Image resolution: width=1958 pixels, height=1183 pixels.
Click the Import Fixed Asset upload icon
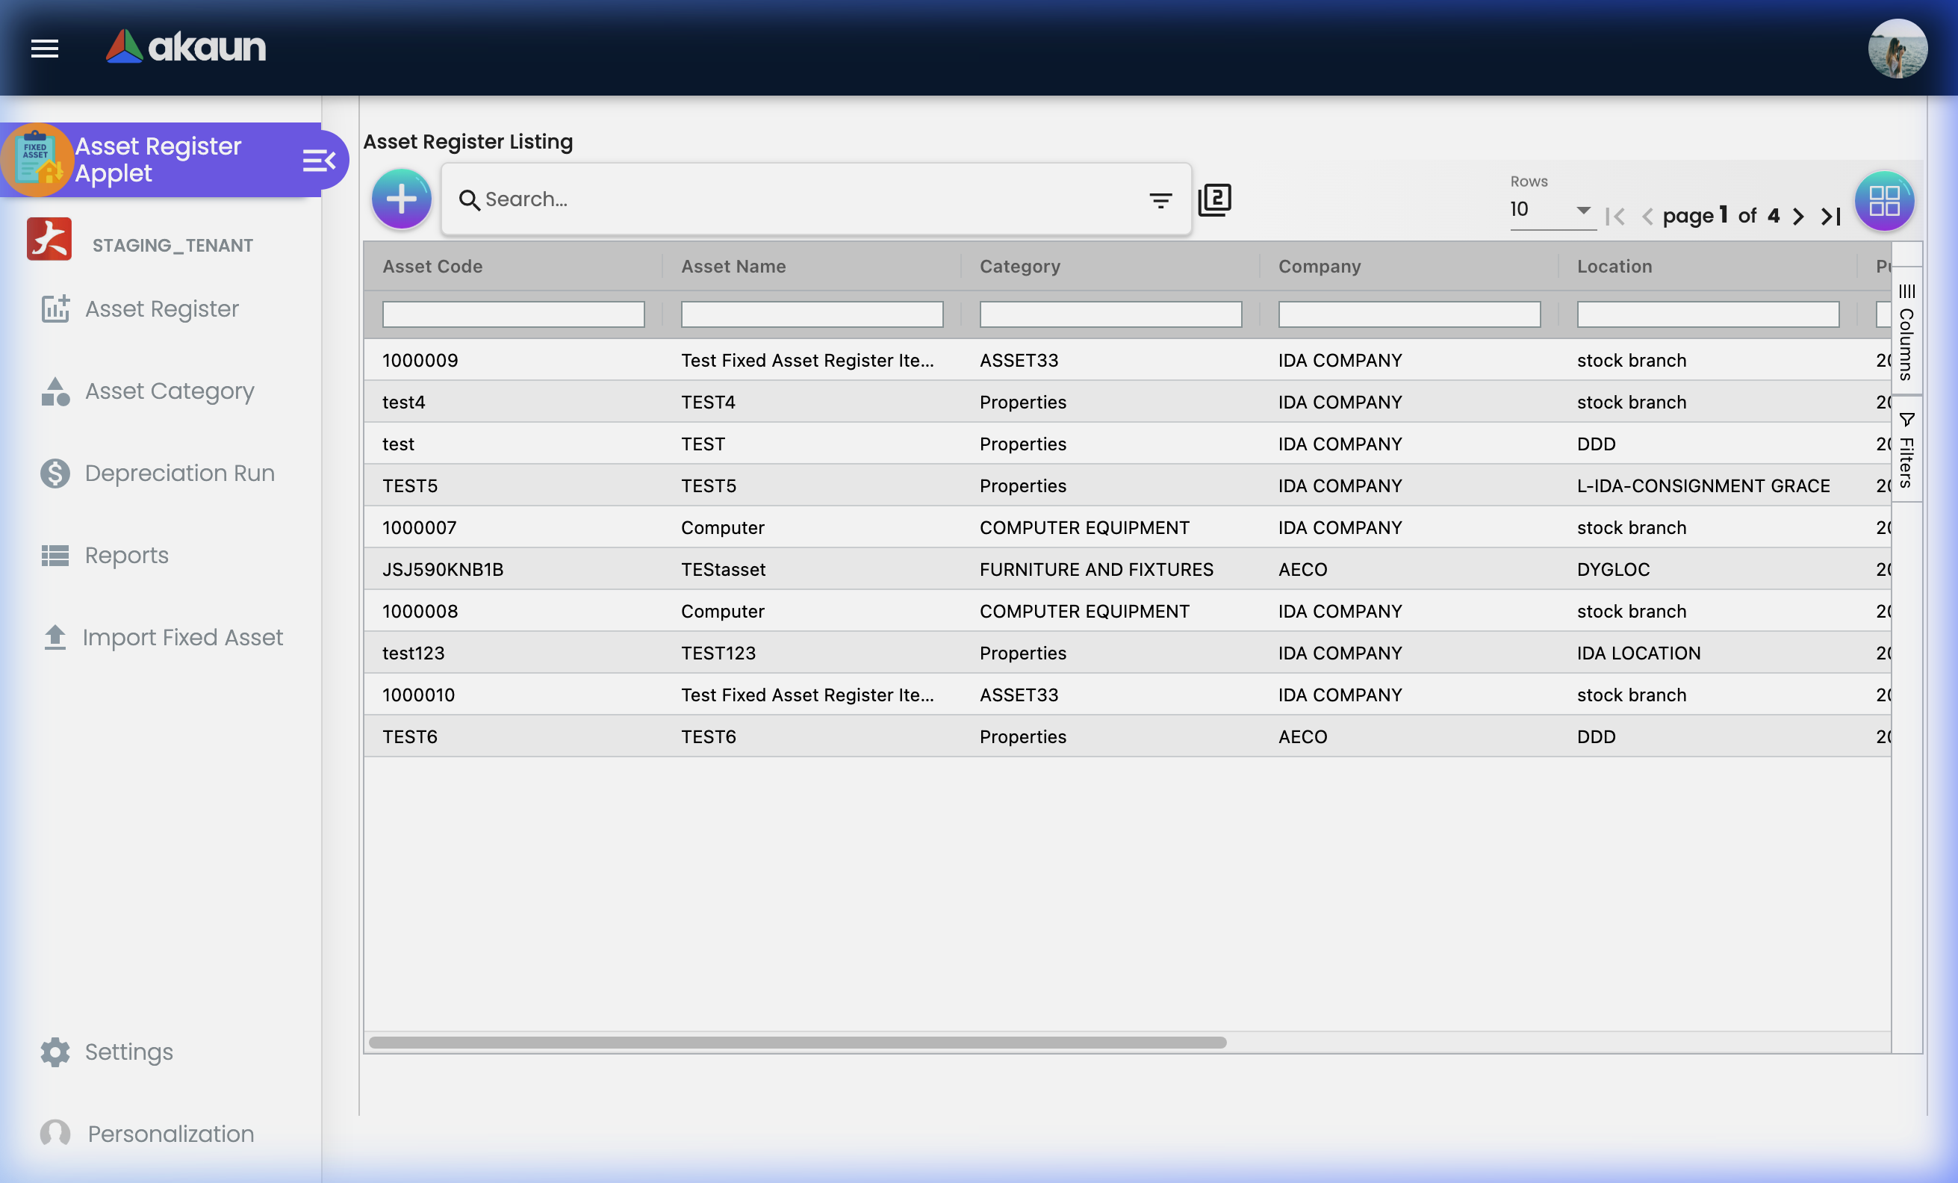(53, 637)
